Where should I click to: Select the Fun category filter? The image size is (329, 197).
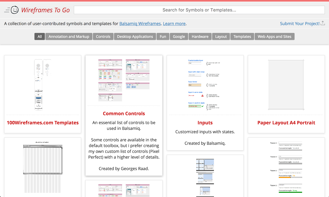(163, 37)
